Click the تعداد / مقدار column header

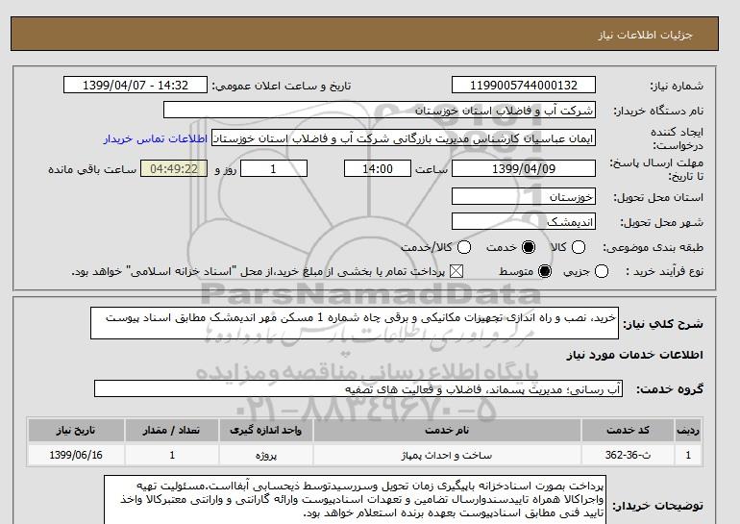172,430
